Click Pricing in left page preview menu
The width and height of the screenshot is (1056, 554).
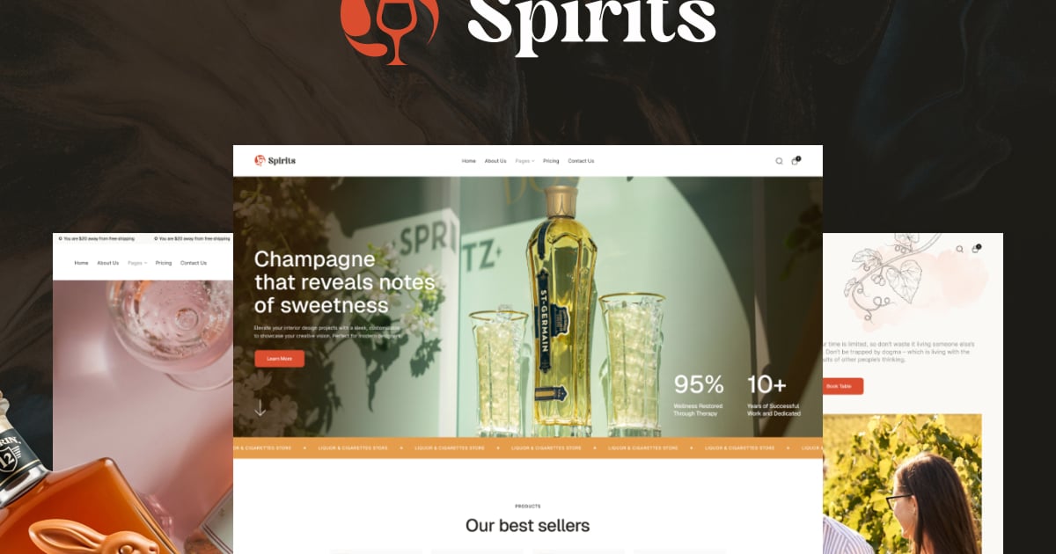164,263
